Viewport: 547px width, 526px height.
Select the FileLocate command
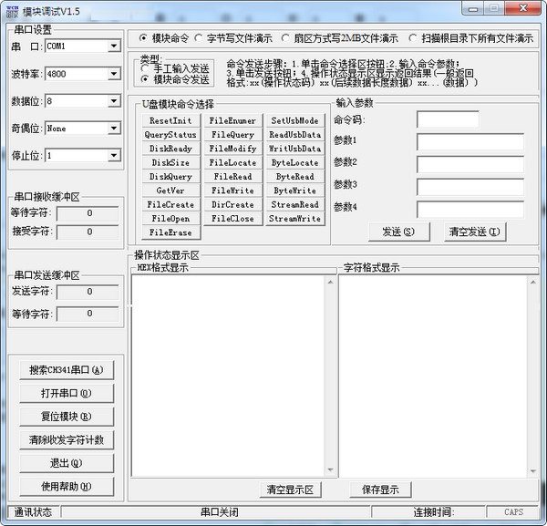233,162
